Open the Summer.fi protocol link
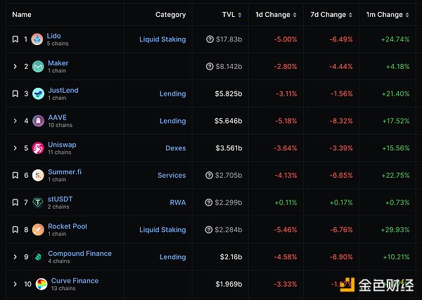 click(x=65, y=172)
